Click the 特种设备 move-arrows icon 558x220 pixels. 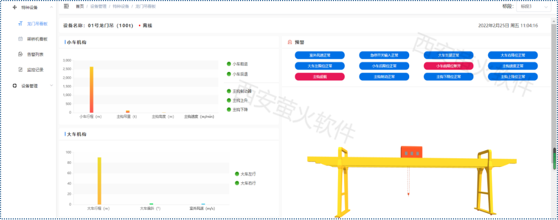pos(14,7)
